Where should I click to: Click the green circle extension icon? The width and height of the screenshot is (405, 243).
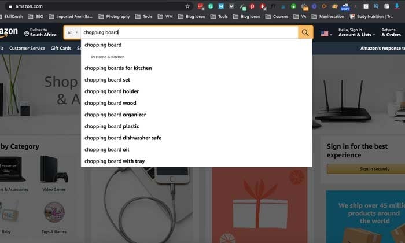pyautogui.click(x=293, y=6)
